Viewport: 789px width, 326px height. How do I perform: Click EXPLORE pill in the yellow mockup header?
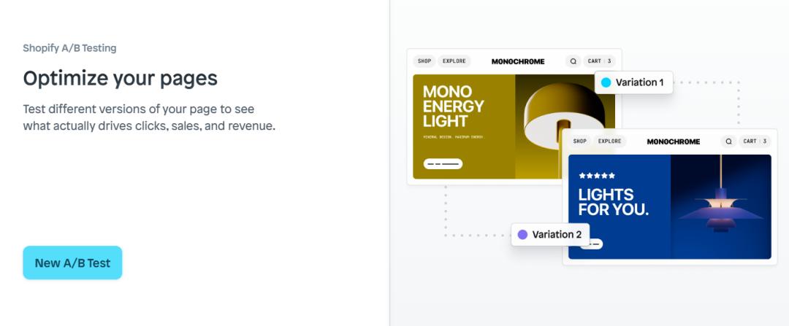pos(454,61)
